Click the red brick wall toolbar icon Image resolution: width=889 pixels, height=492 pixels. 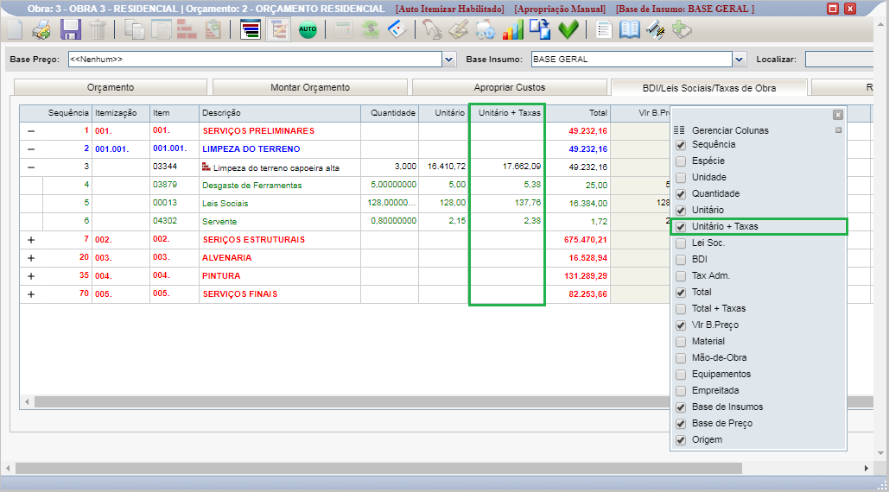tap(187, 29)
